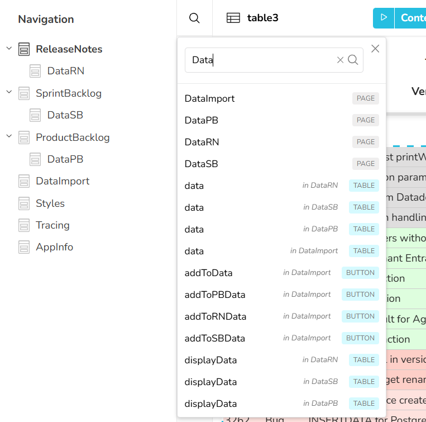Open AppInfo in navigation tree
This screenshot has height=422, width=426.
(x=54, y=247)
